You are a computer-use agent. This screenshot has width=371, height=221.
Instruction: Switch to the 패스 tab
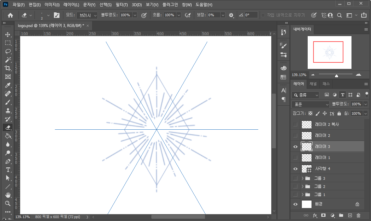click(326, 84)
